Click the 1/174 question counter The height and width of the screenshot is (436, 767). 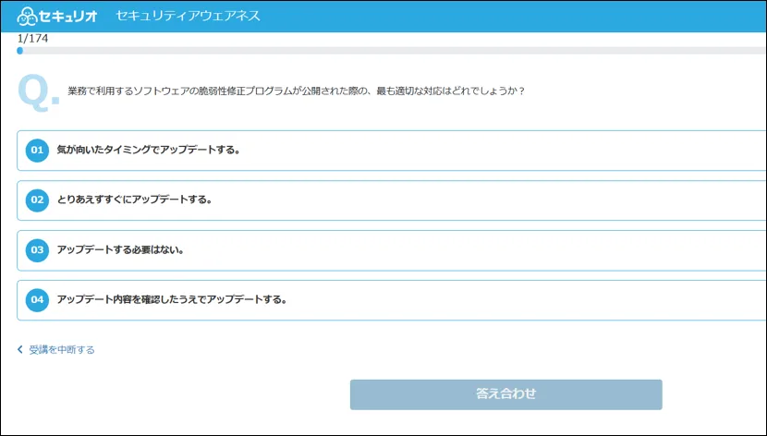pyautogui.click(x=32, y=39)
